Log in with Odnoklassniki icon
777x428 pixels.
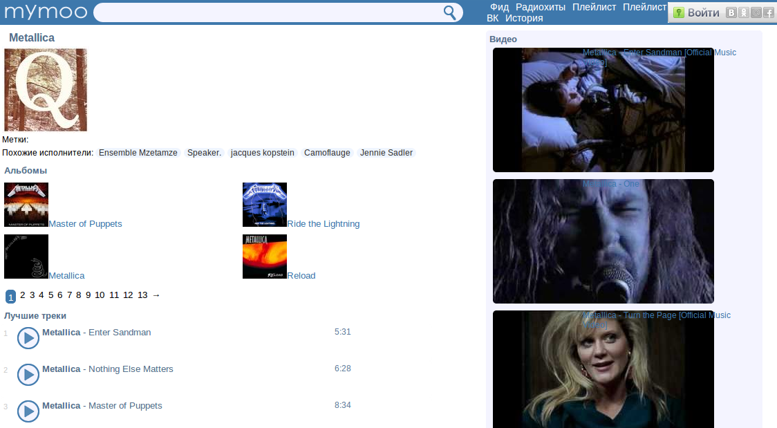coord(744,13)
